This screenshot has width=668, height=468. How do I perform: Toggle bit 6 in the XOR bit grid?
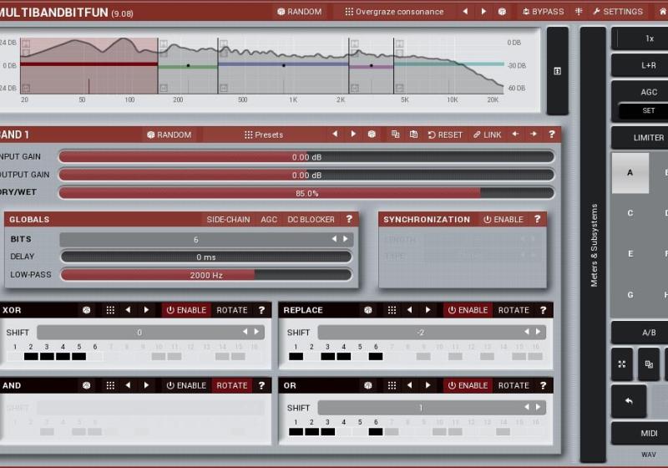click(x=95, y=356)
